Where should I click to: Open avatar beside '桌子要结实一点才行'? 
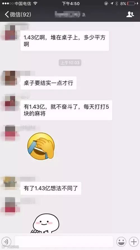click(x=10, y=78)
